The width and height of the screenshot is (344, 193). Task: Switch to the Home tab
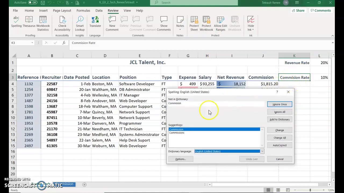click(29, 10)
